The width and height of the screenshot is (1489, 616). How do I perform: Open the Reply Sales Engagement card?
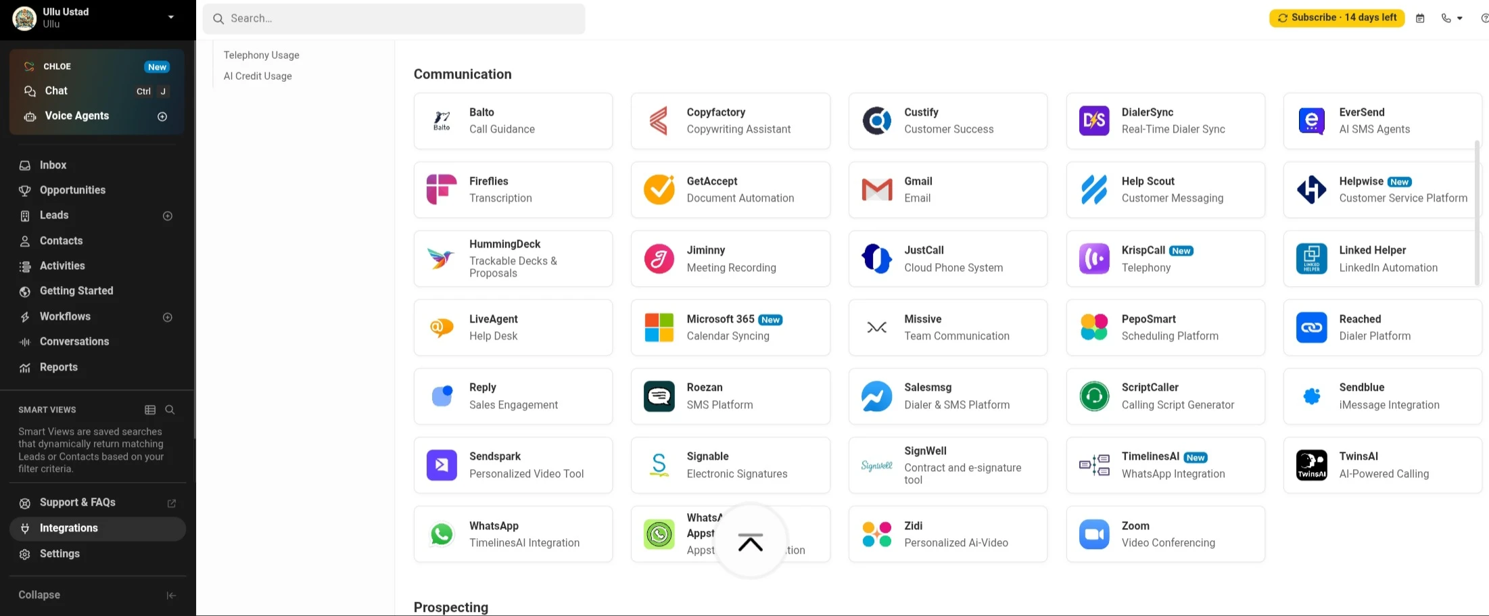click(513, 396)
